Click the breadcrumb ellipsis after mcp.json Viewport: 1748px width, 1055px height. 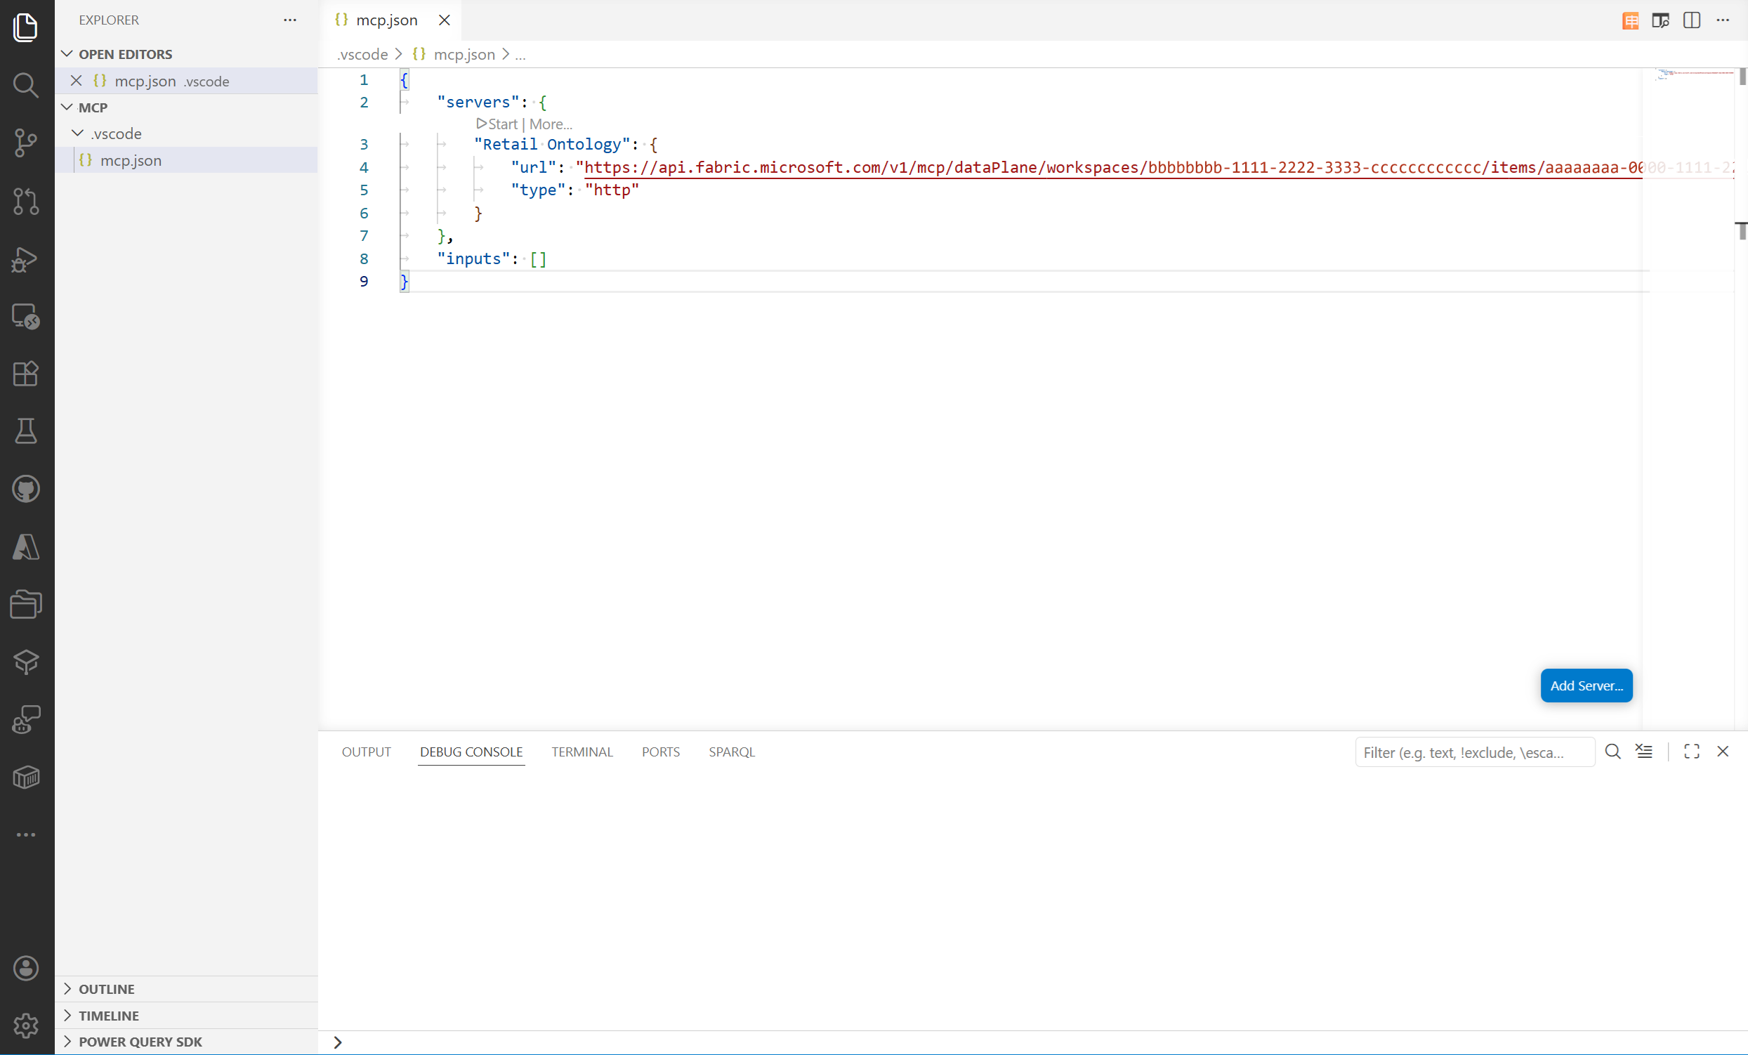coord(520,55)
